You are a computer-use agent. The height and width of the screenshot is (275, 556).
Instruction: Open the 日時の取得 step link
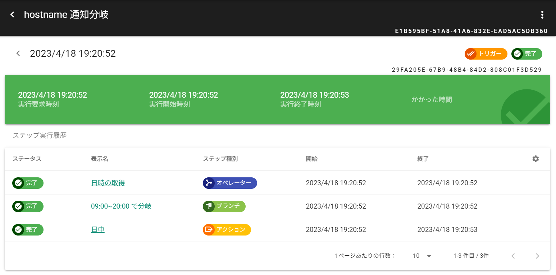point(108,183)
